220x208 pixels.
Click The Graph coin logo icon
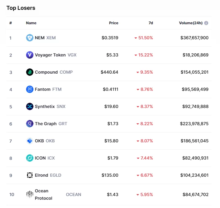(x=29, y=124)
